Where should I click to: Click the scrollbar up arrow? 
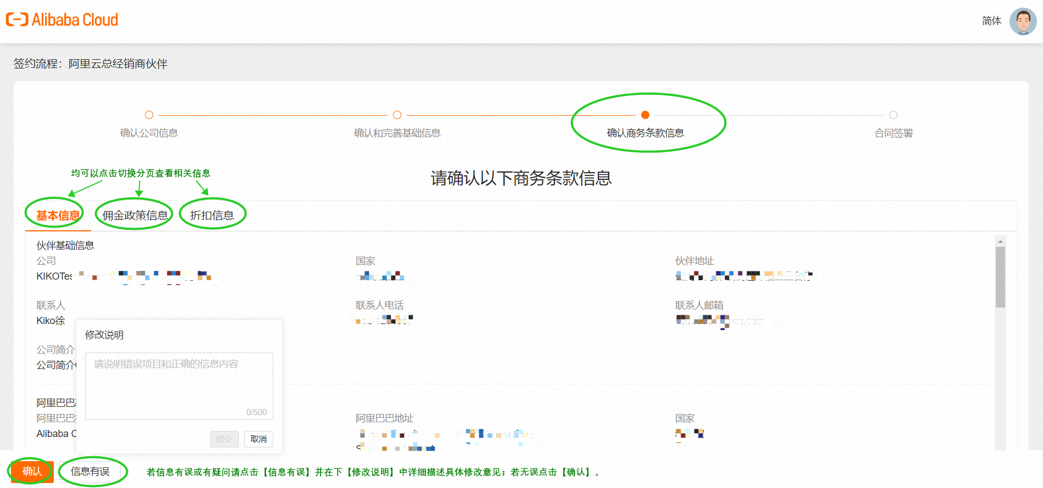coord(1000,241)
